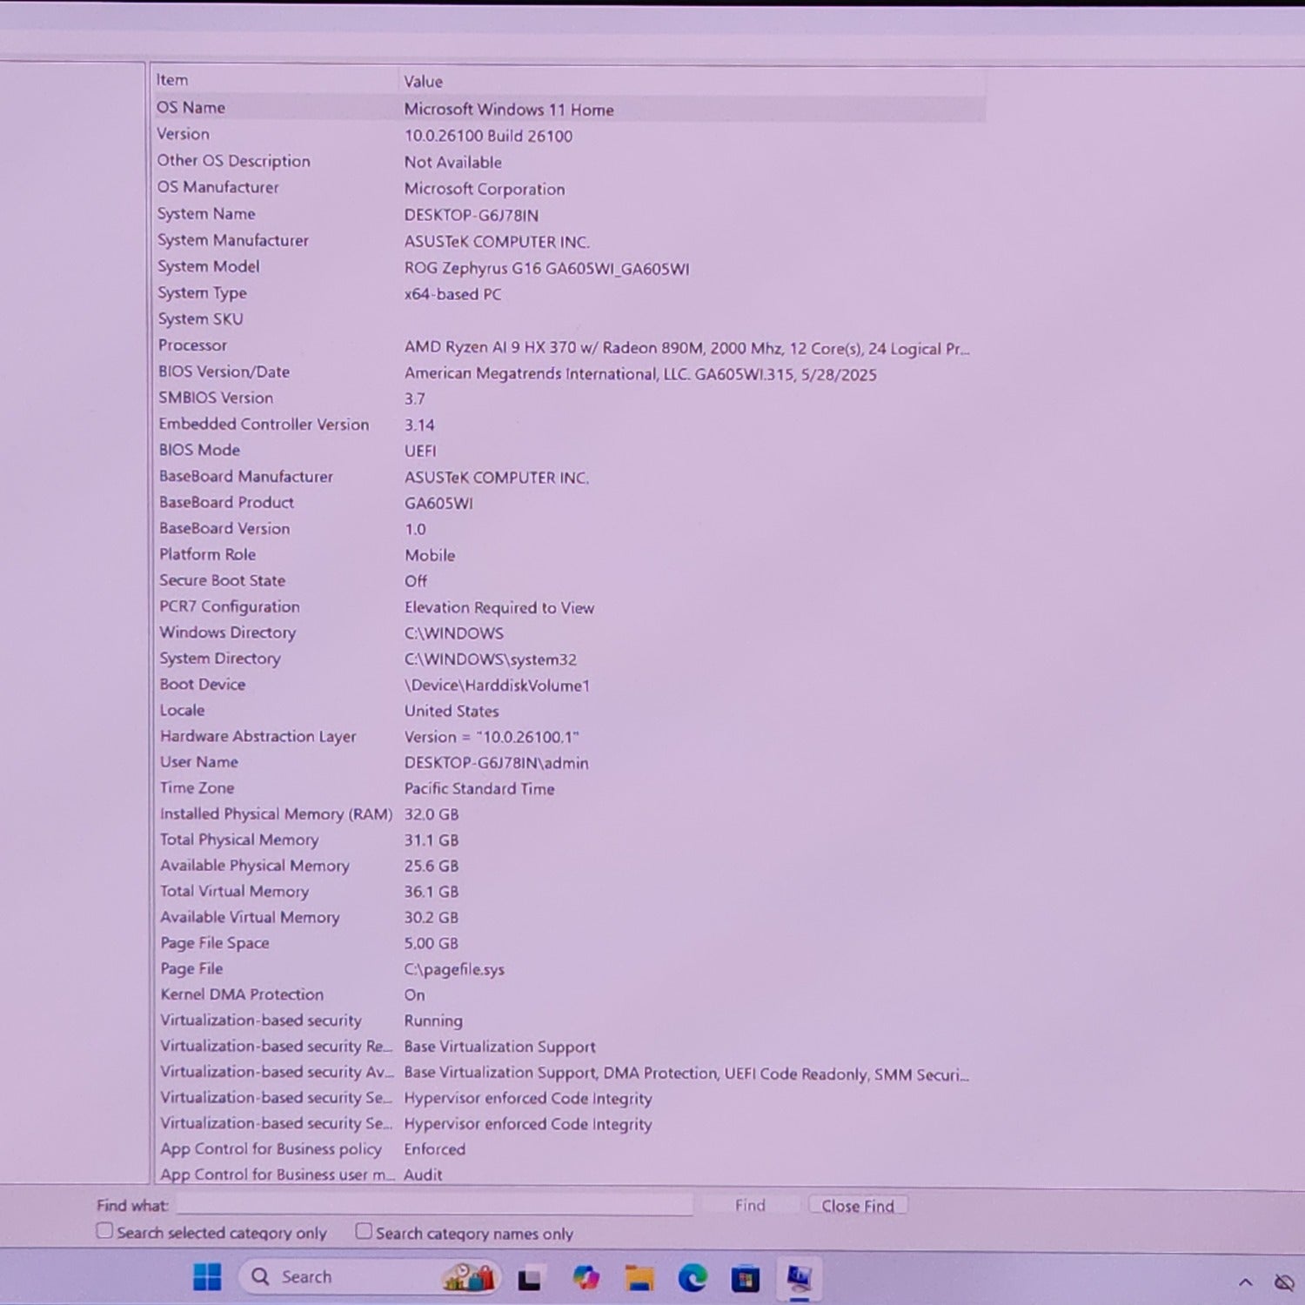Tick 'Search category names only' checkbox
This screenshot has width=1305, height=1305.
point(364,1231)
